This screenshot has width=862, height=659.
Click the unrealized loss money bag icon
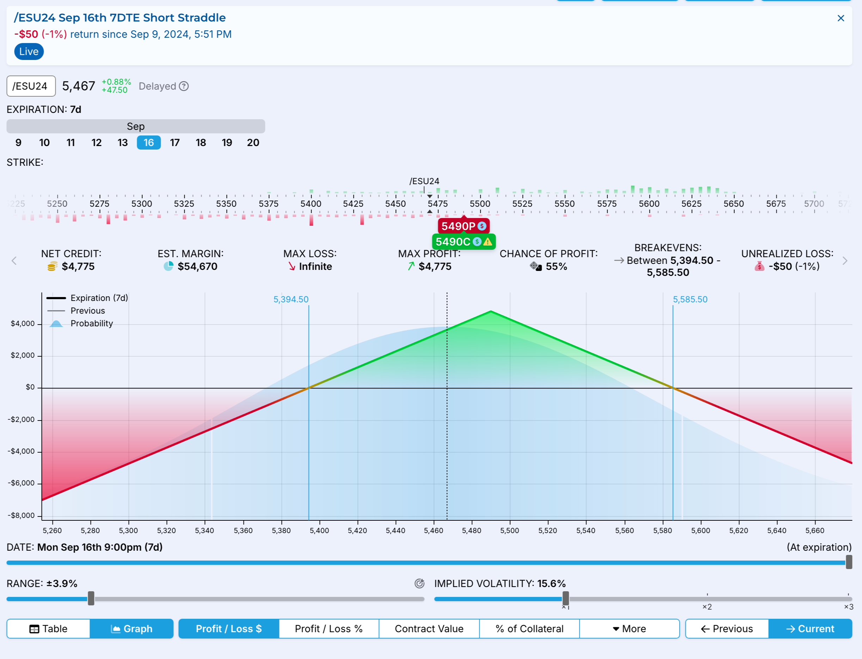(759, 266)
